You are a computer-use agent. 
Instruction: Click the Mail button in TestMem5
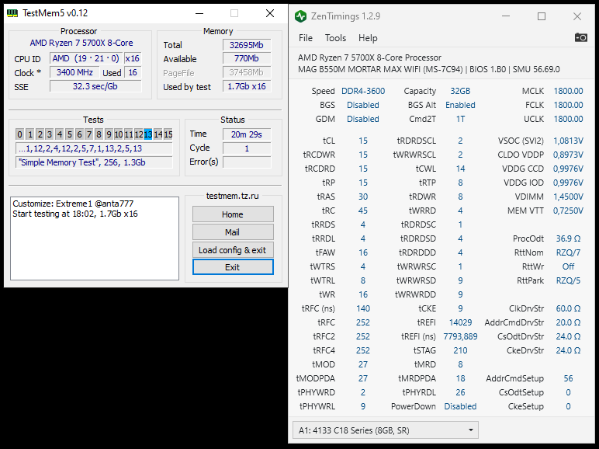click(x=233, y=232)
